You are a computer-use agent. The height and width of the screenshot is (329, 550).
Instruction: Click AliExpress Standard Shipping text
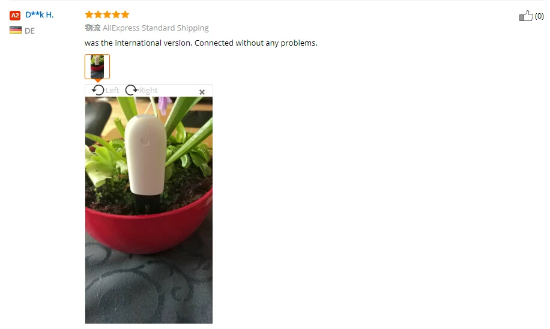pyautogui.click(x=156, y=28)
